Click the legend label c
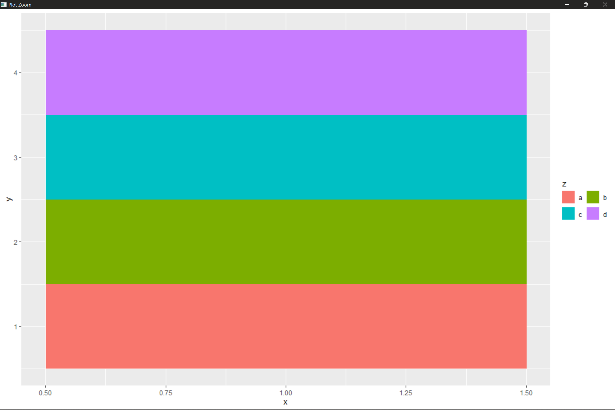 [x=580, y=214]
